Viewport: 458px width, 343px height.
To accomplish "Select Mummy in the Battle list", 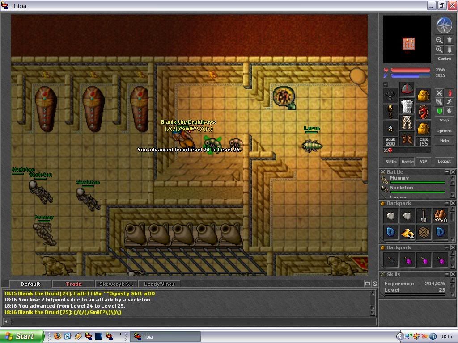I will point(413,180).
